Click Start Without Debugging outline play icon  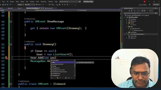point(43,4)
